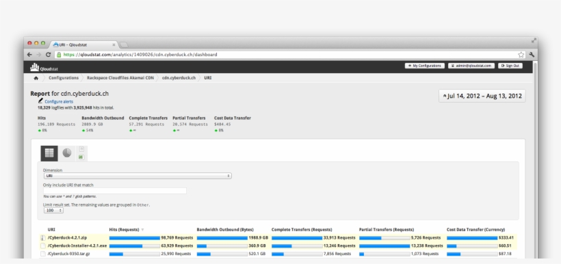561x264 pixels.
Task: Select the URI – Qloudstat browser tab
Action: tap(83, 44)
